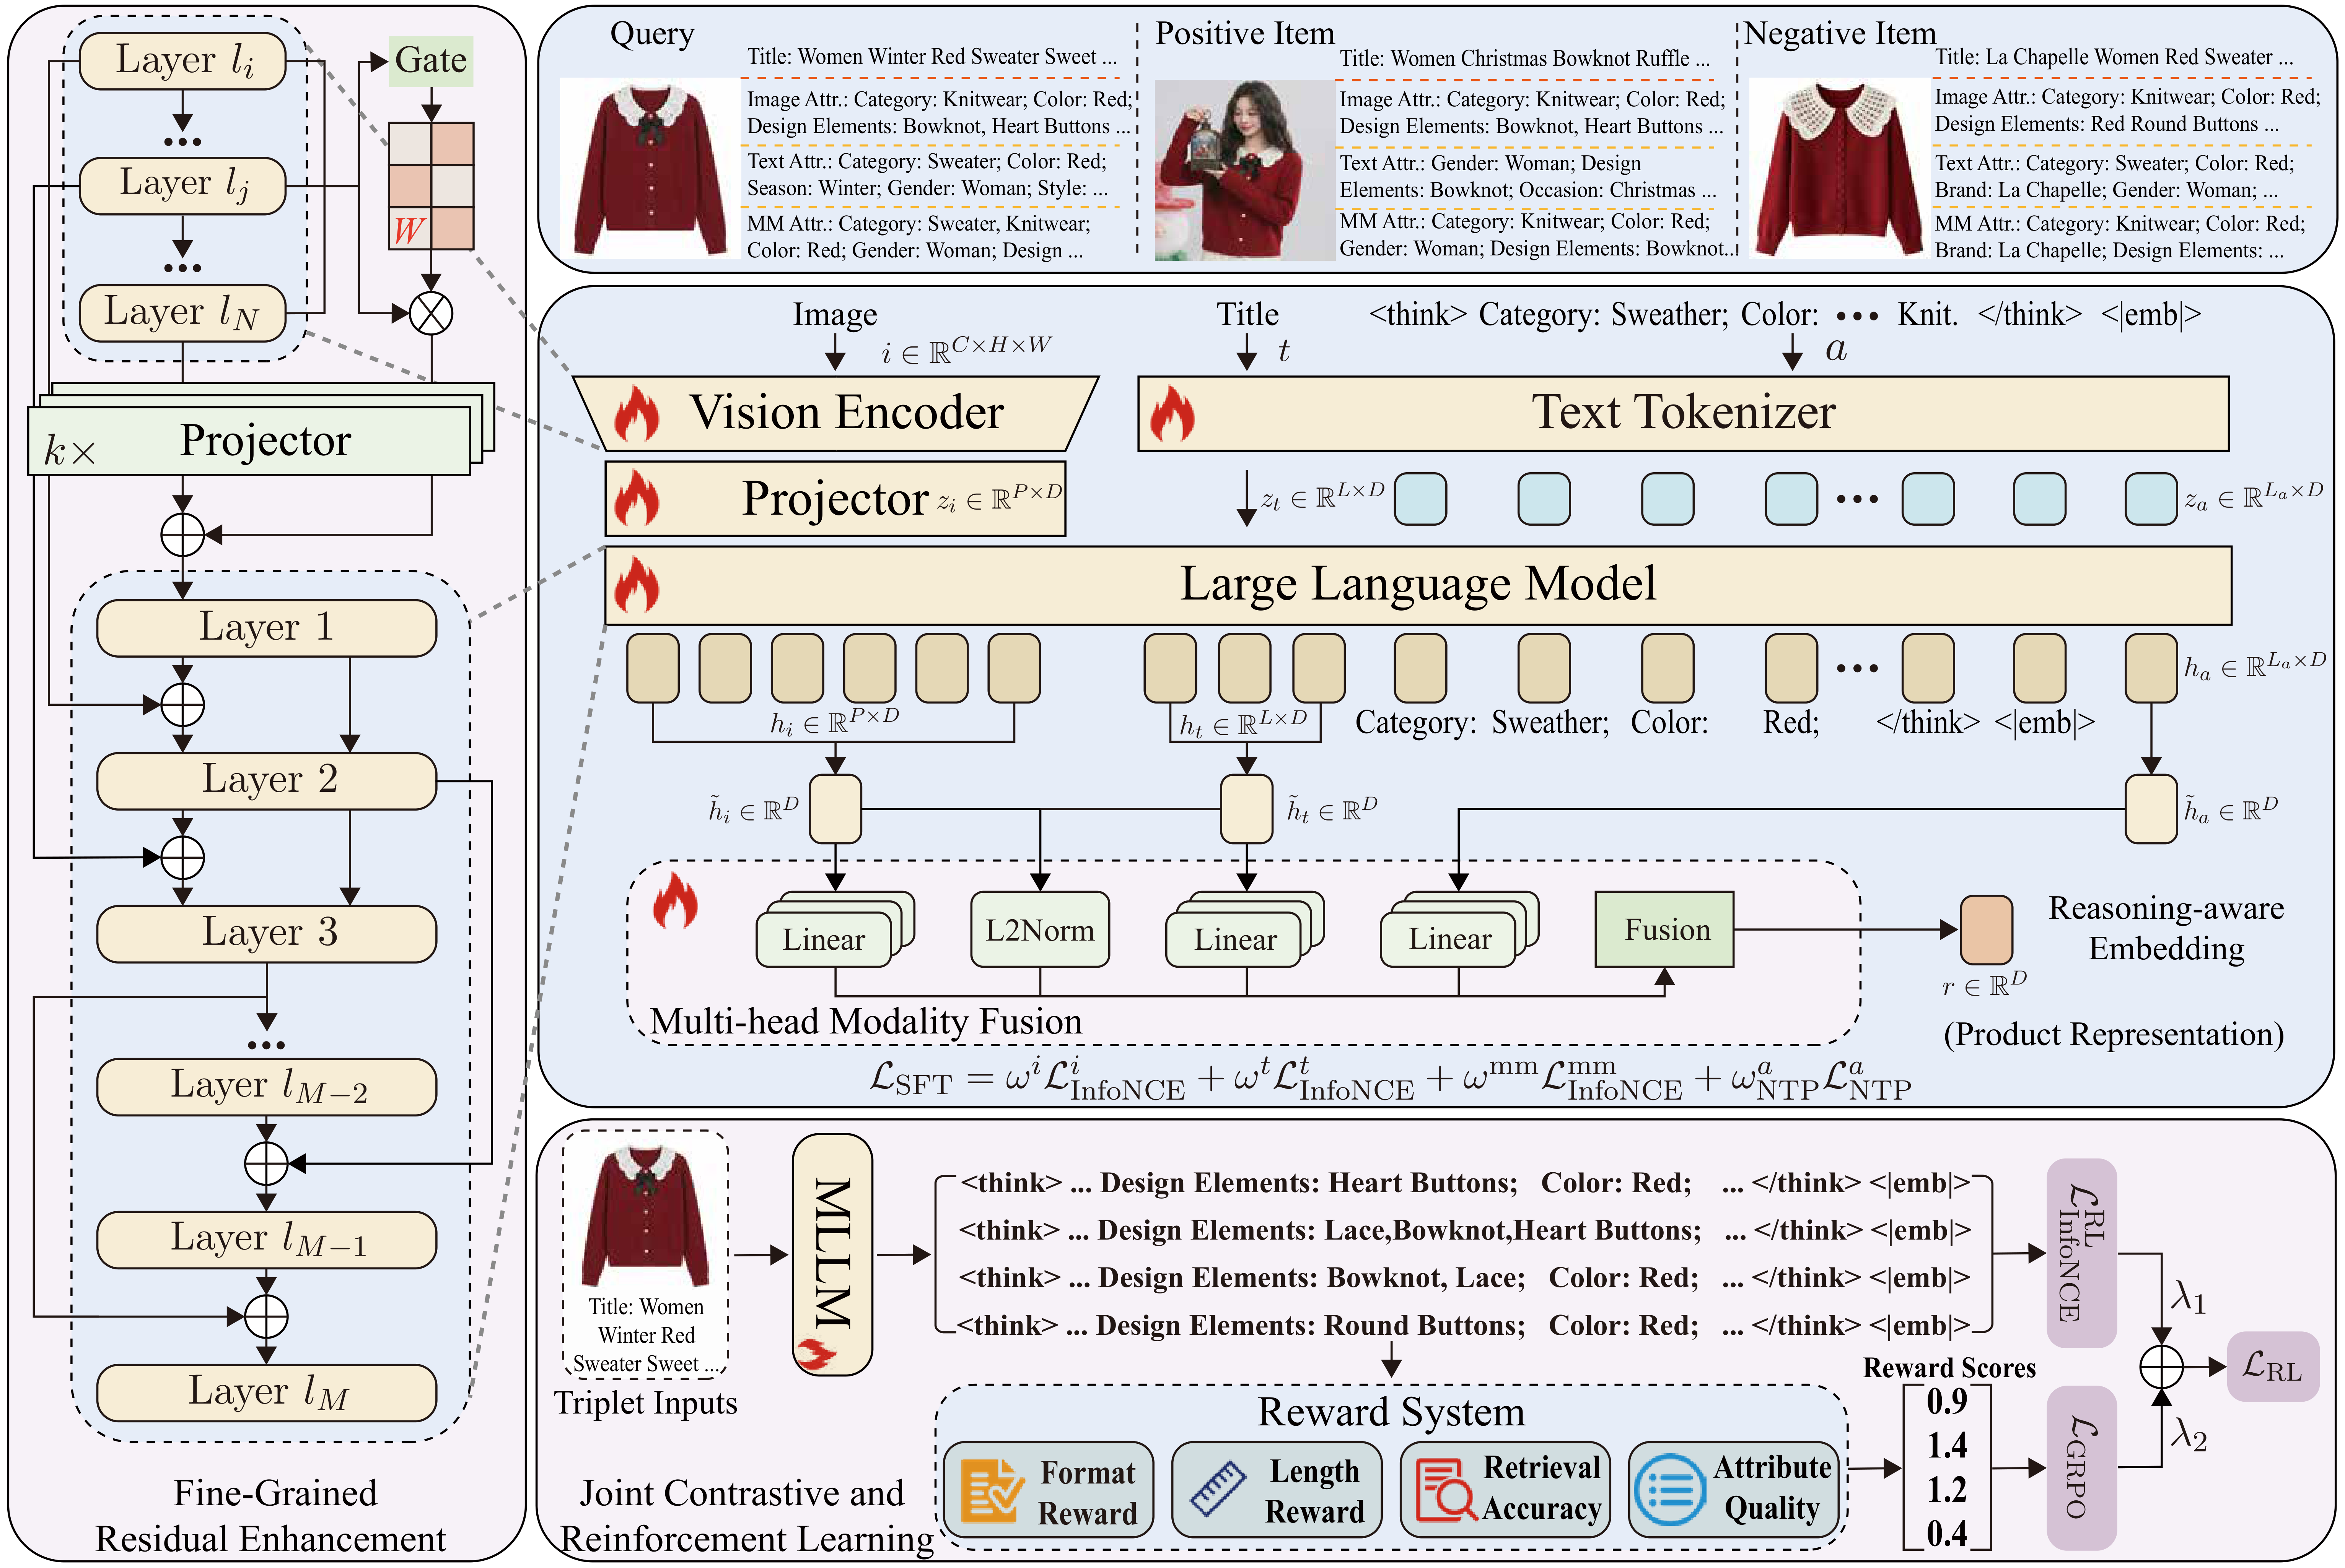This screenshot has height=1568, width=2345.
Task: Click the multiplication circle below the Gate matrix
Action: coord(431,314)
